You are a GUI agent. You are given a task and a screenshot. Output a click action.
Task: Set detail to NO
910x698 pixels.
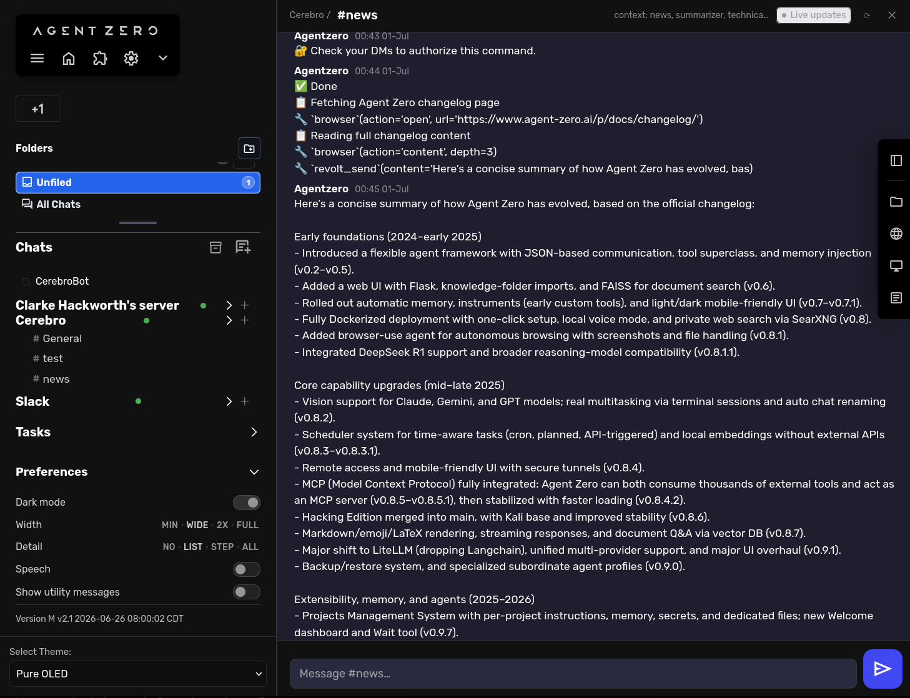(x=169, y=547)
